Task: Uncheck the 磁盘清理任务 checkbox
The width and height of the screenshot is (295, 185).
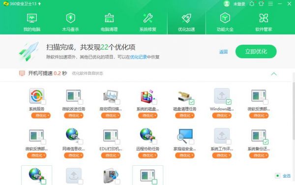Action: point(192,102)
